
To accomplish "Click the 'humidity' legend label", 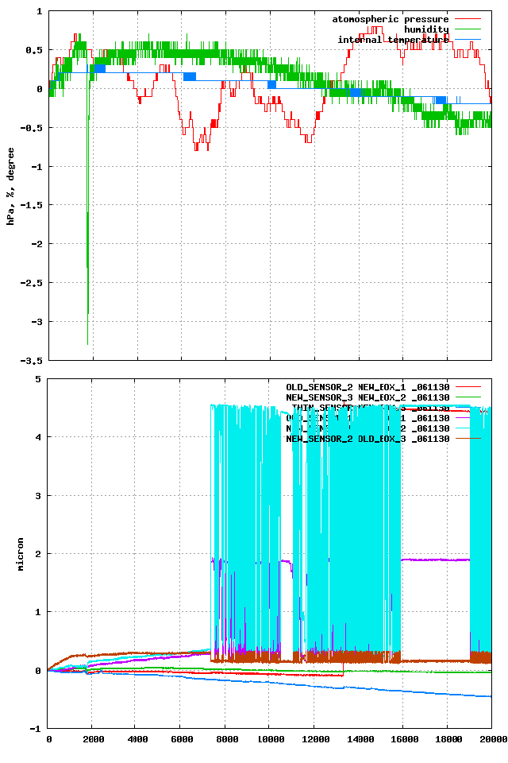I will point(426,29).
